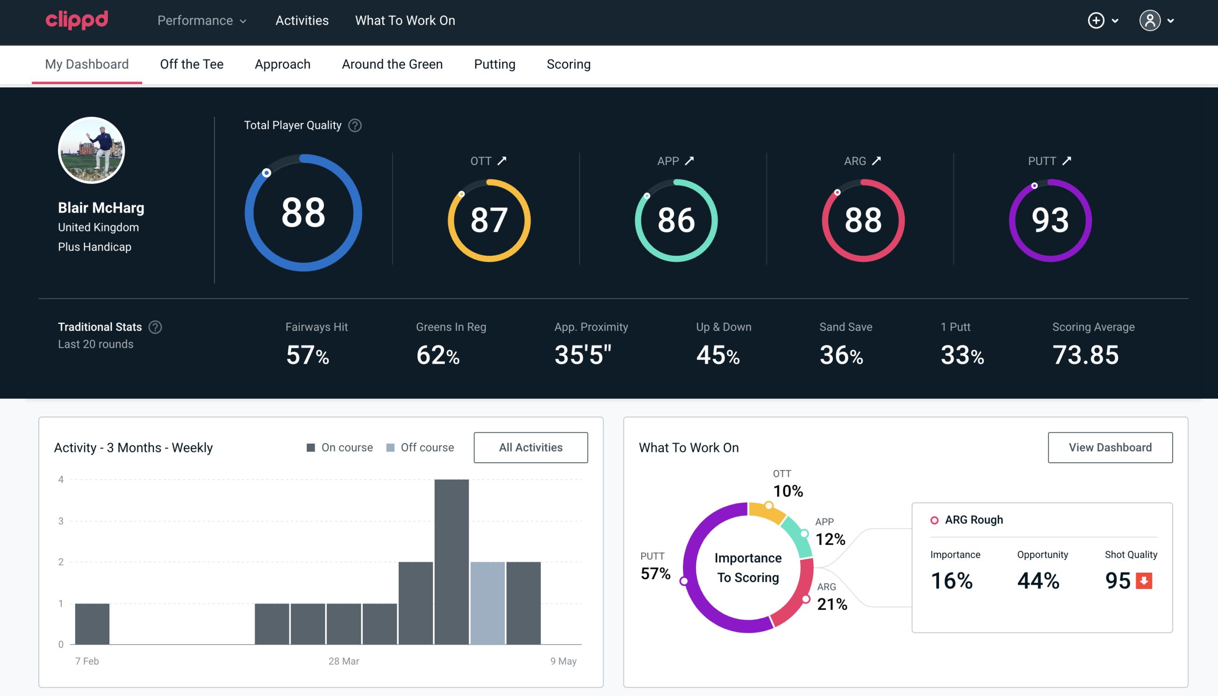
Task: Click the View Dashboard button
Action: [1110, 447]
